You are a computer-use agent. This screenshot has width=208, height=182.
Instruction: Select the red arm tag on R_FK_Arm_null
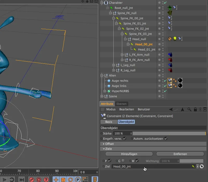[170, 60]
